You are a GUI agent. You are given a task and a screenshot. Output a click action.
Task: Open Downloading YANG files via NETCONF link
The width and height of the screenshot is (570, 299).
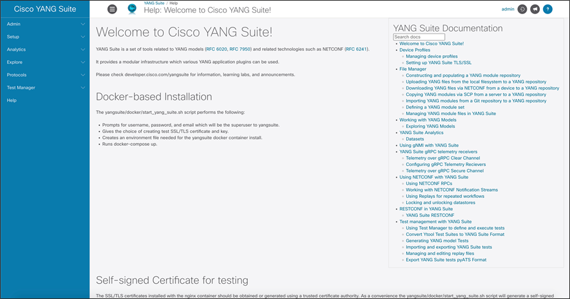click(482, 88)
